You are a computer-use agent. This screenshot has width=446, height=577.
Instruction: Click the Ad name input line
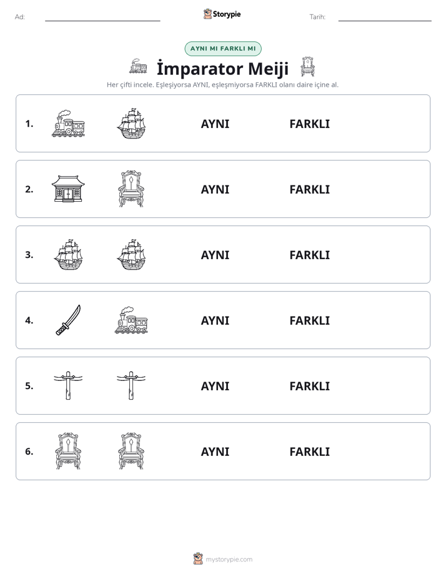tap(102, 17)
